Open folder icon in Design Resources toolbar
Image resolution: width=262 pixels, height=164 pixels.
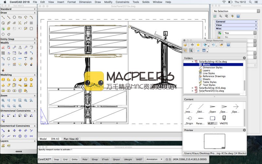click(185, 45)
